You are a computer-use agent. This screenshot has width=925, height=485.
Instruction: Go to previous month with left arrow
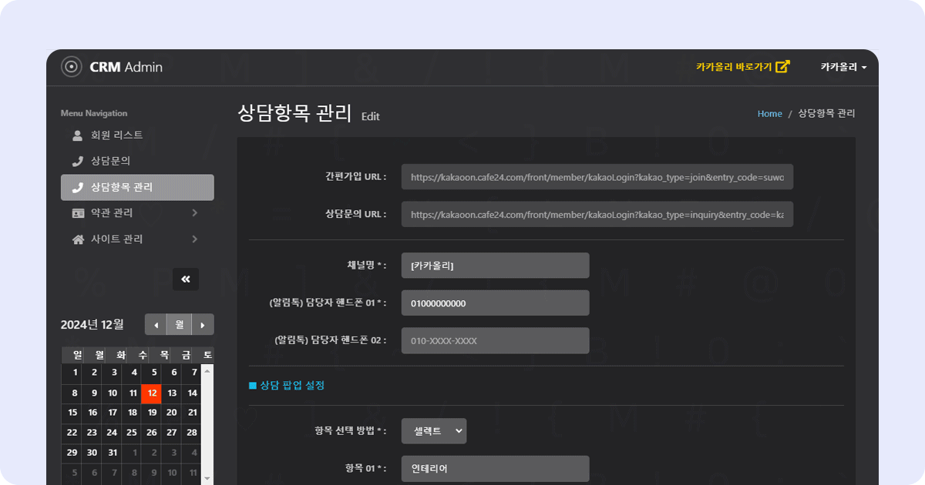coord(156,325)
